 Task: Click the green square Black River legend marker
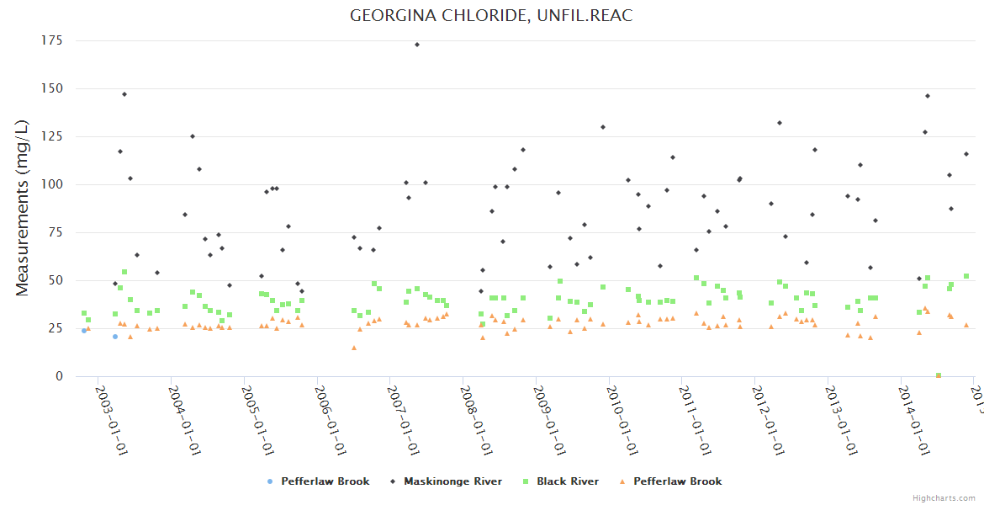click(x=525, y=481)
